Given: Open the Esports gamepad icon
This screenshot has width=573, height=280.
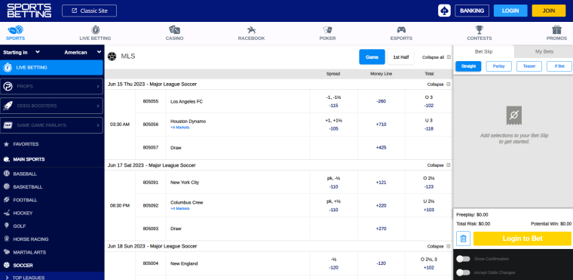Looking at the screenshot, I should pyautogui.click(x=401, y=29).
